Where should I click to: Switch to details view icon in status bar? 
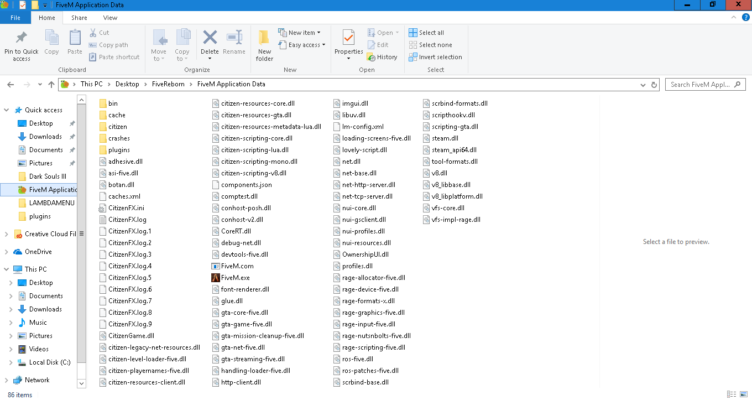[732, 394]
